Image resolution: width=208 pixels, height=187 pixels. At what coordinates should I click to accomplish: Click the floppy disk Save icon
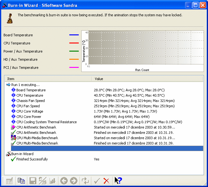coord(33,181)
